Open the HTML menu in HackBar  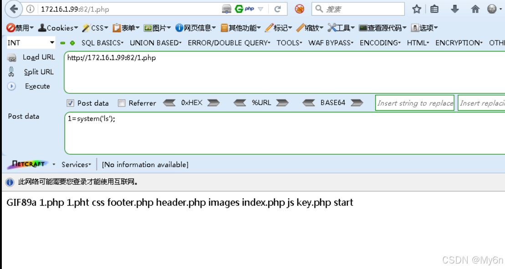418,43
